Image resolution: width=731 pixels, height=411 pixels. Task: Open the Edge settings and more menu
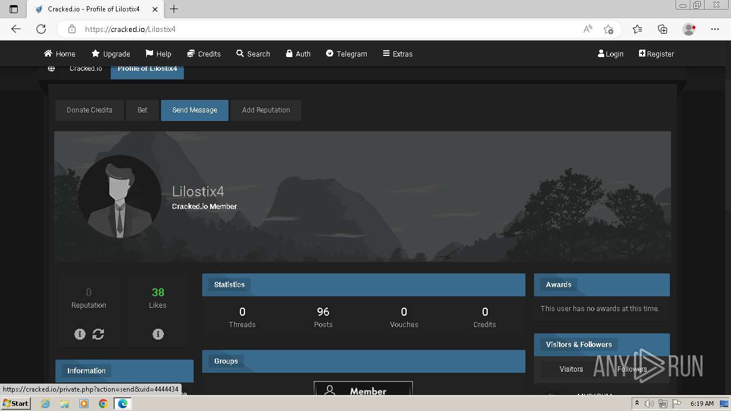(715, 29)
